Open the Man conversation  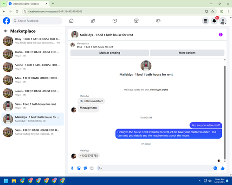coord(32,80)
